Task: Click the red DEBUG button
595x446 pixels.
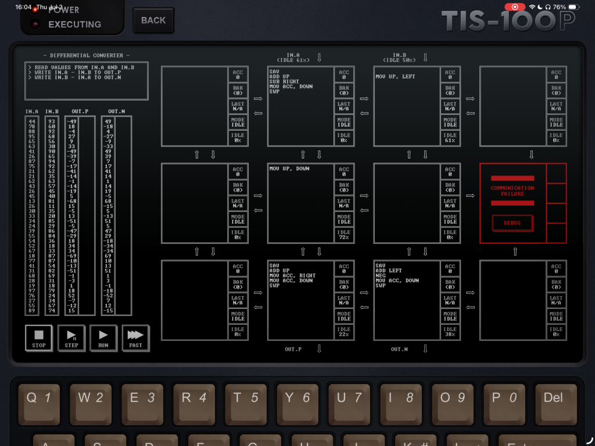Action: (512, 223)
